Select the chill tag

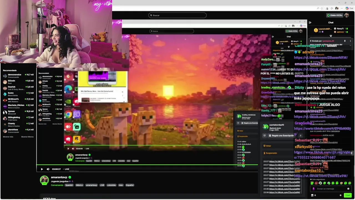click(x=102, y=185)
